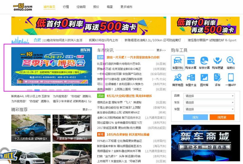
Task: Open article 新奥迪A4L 9月10日上市 五款车
Action: [x=31, y=96]
